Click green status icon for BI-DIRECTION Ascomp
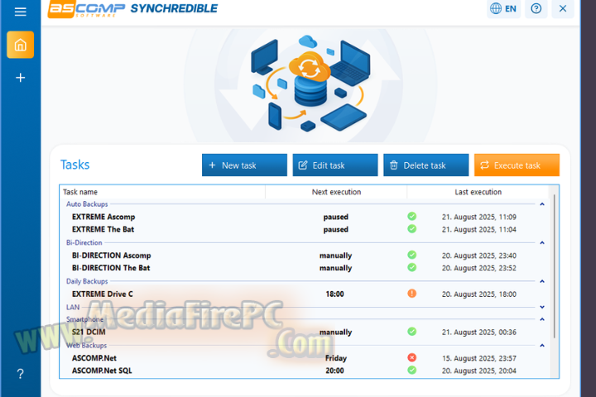 pos(411,255)
